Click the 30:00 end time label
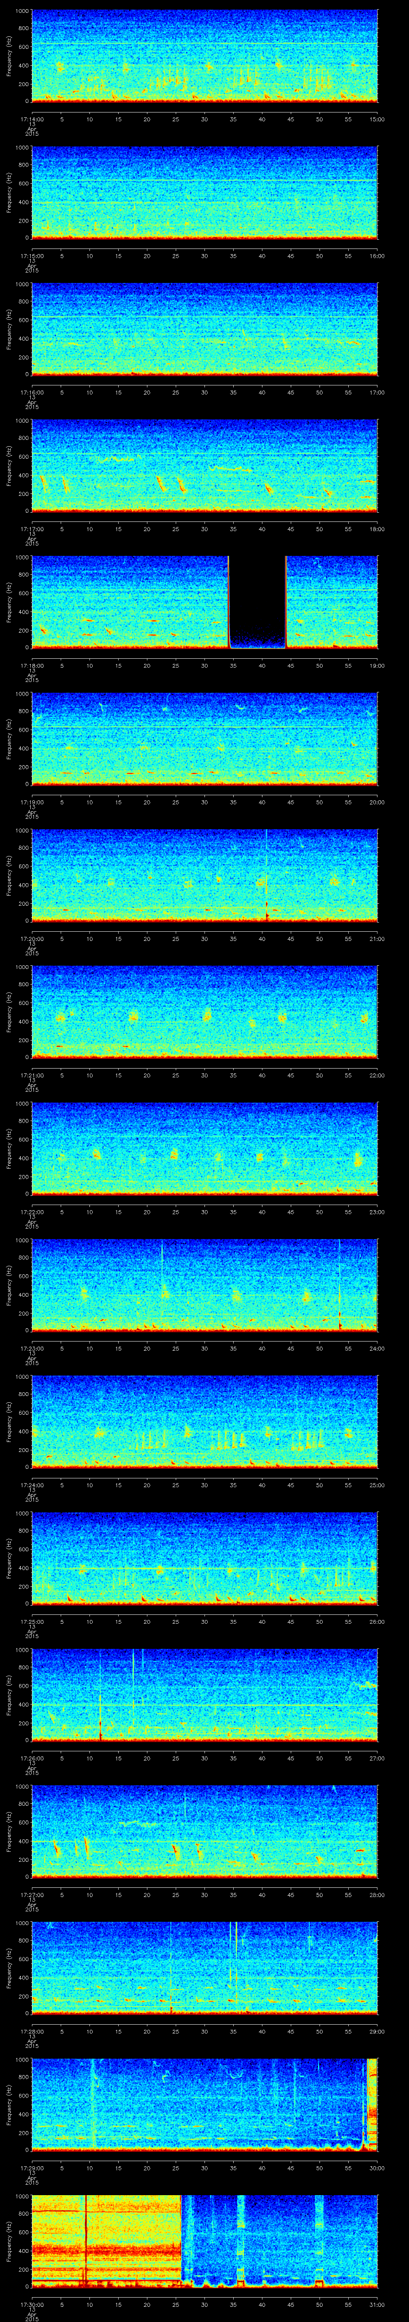The width and height of the screenshot is (409, 2322). (377, 2167)
